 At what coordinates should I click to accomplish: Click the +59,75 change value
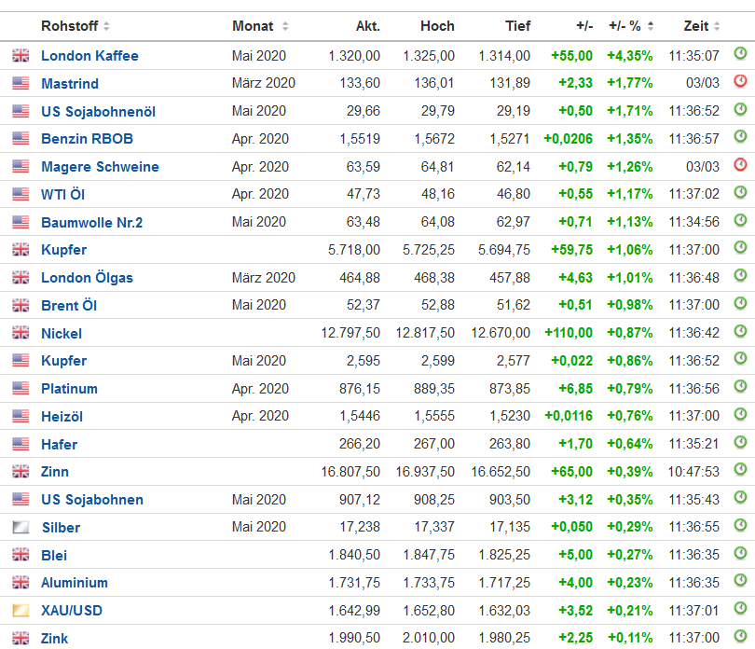click(571, 250)
